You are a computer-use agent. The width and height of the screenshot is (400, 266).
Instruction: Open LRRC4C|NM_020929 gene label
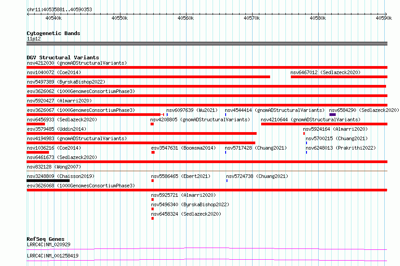tap(49, 244)
